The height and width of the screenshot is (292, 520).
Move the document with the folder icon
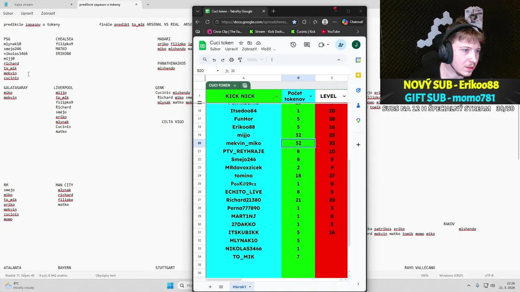[x=249, y=43]
